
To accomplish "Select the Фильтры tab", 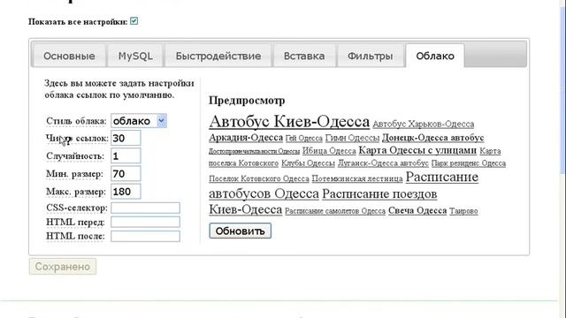I will 370,56.
